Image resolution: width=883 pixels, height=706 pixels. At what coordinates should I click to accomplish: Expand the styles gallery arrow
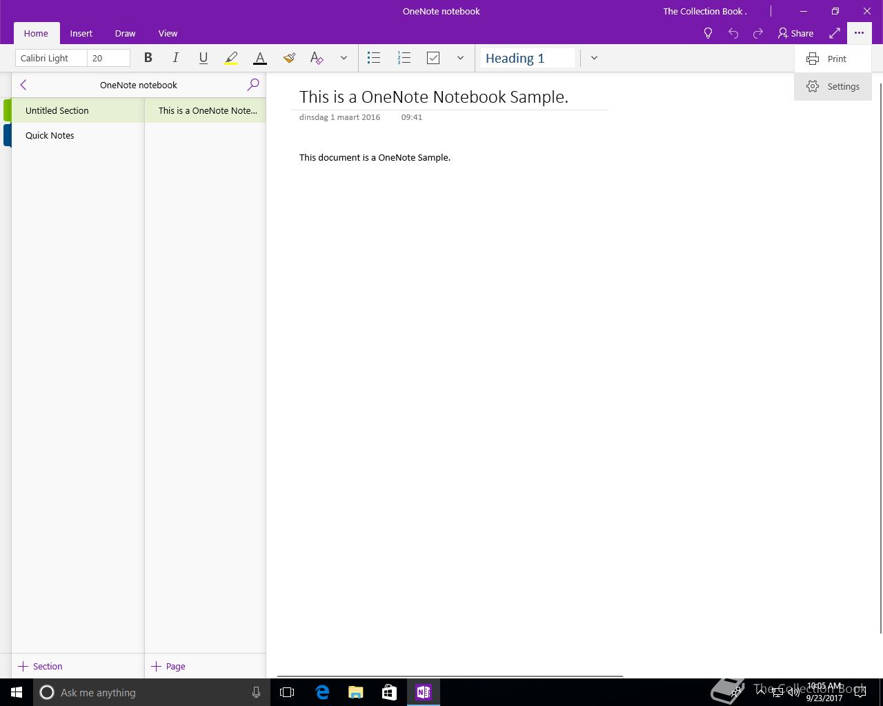click(594, 58)
